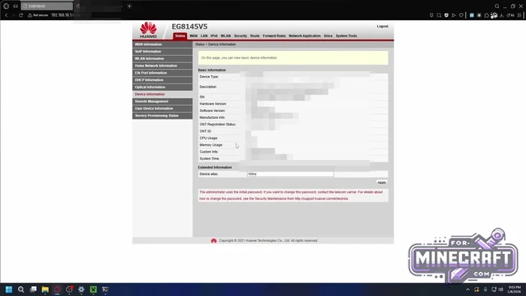Go back with the browser back arrow

coord(6,15)
